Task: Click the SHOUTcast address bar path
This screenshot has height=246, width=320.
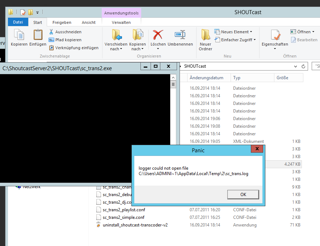Action: tap(195, 66)
